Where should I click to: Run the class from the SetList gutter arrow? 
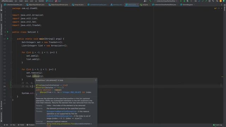point(8,32)
